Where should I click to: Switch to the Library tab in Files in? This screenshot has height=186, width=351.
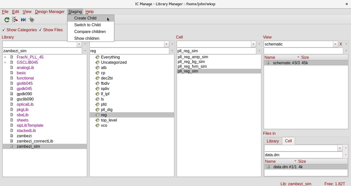[x=273, y=141]
